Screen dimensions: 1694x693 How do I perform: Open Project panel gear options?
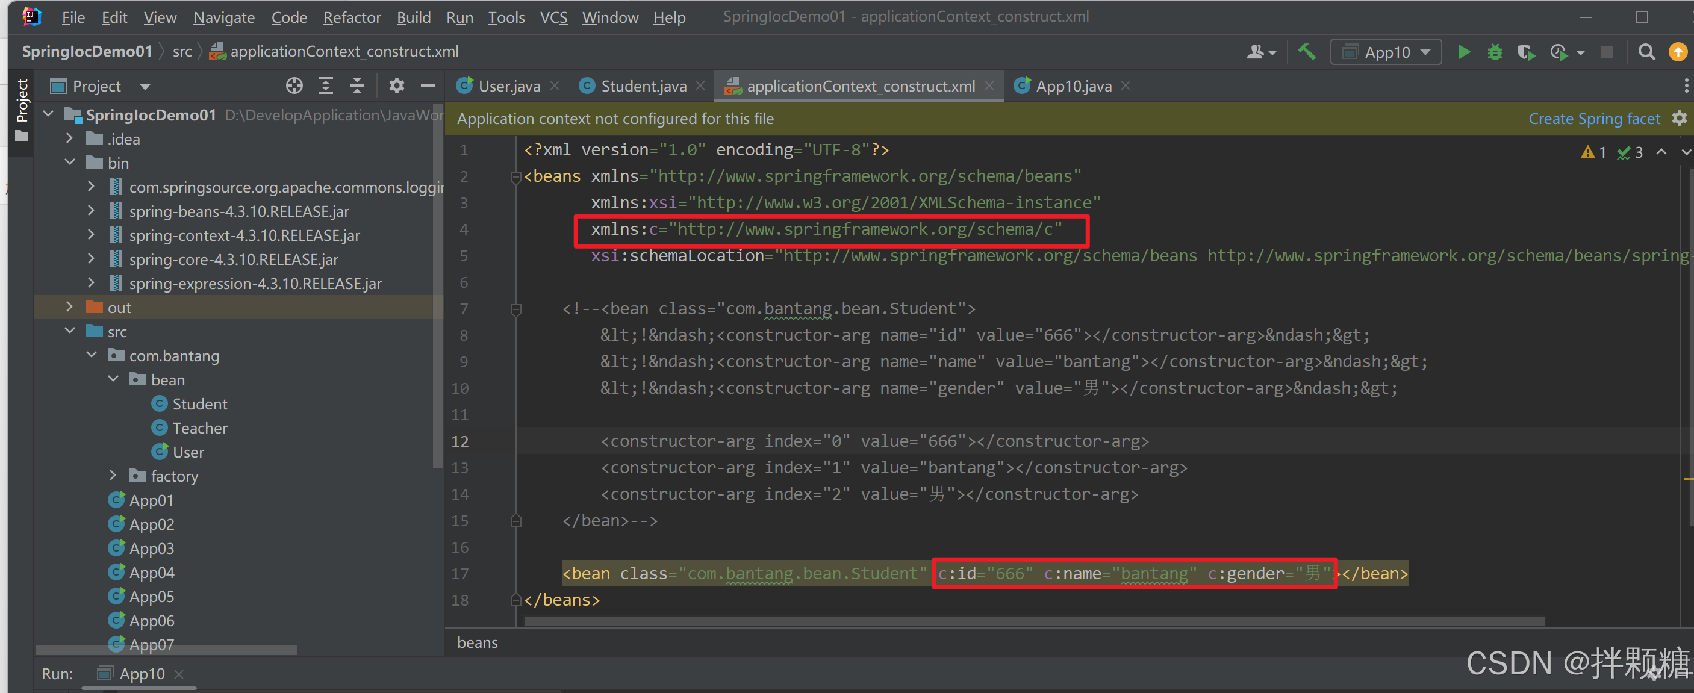tap(396, 86)
